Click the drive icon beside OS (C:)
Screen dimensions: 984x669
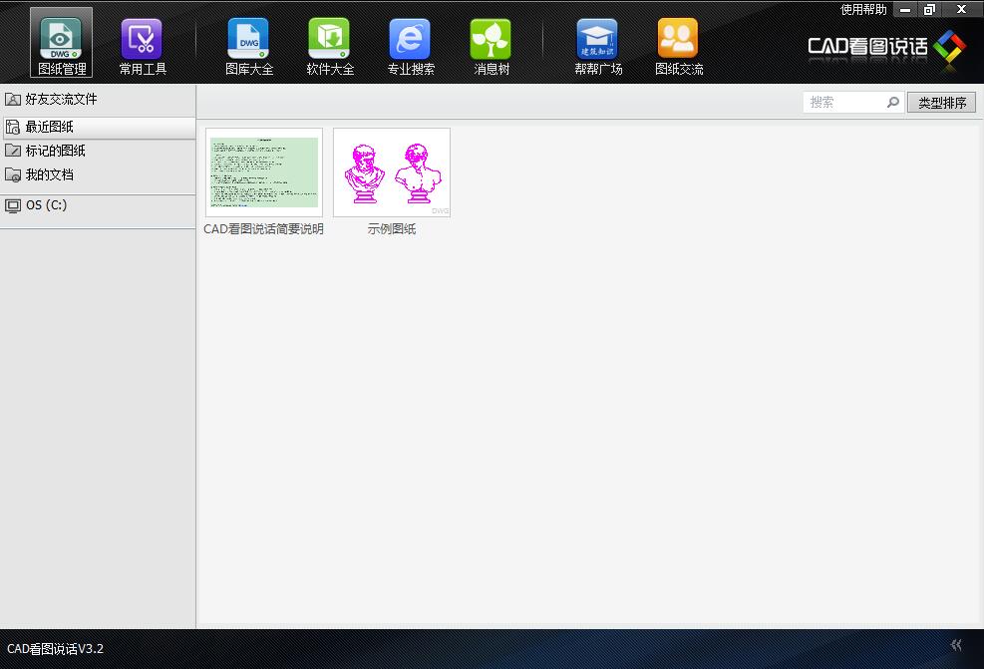click(13, 205)
